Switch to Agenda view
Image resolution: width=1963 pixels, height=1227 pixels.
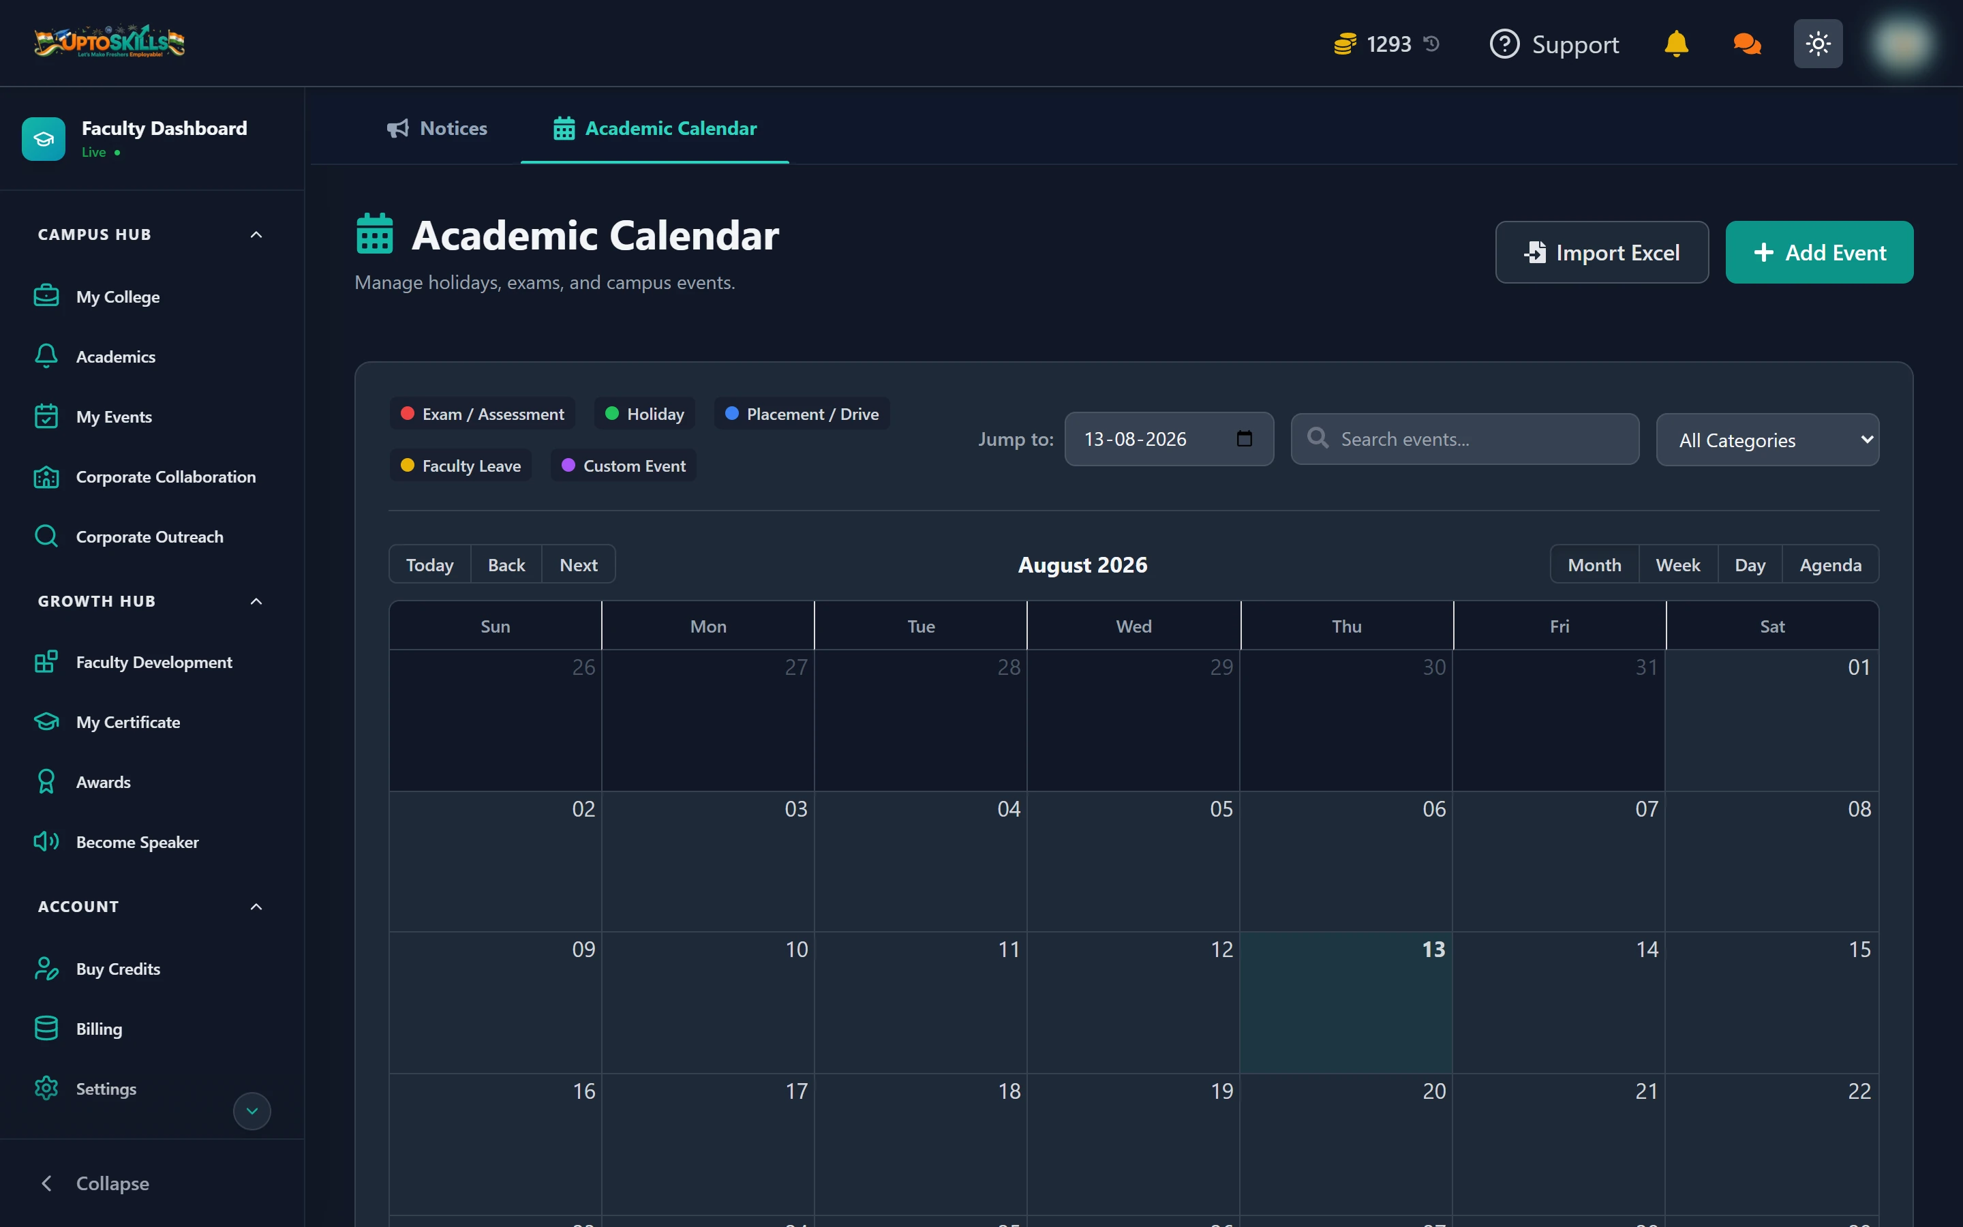pos(1830,565)
